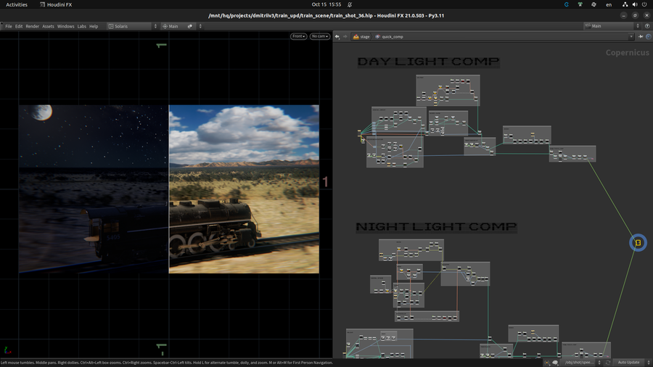Screen dimensions: 653x367
Task: Click the pin icon on network path bar
Action: click(x=641, y=36)
